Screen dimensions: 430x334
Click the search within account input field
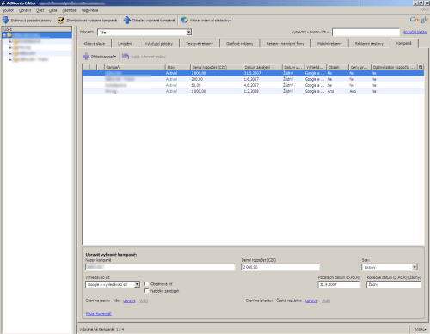365,33
